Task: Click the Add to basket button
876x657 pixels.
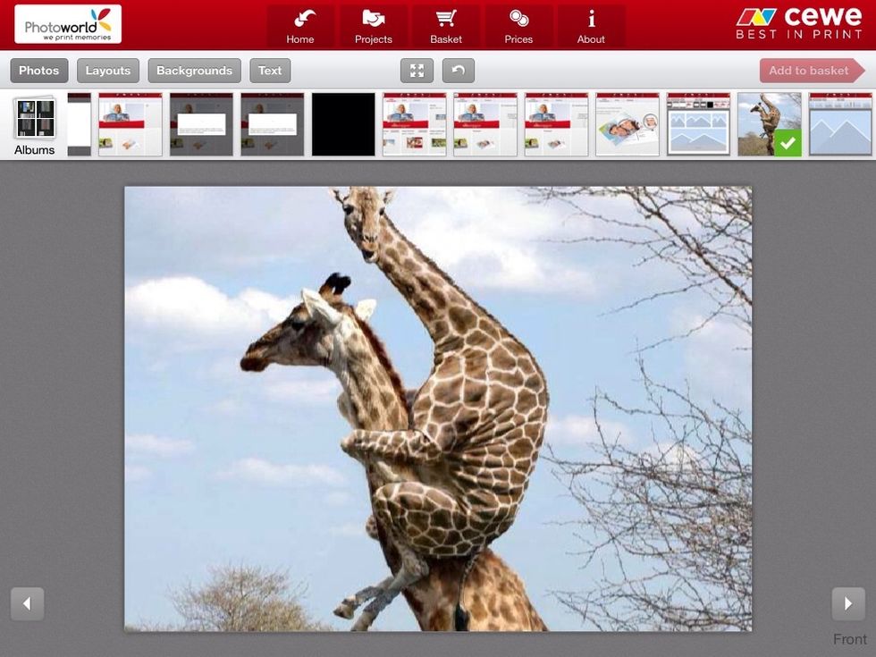Action: click(810, 71)
